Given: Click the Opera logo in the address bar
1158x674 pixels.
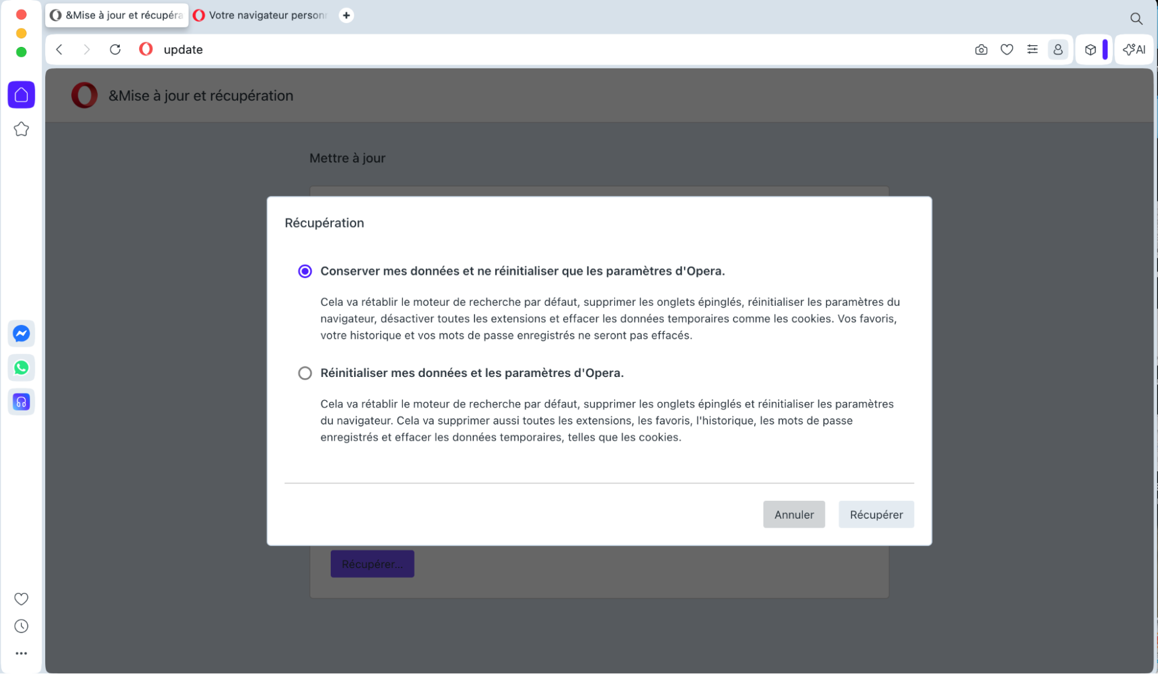Looking at the screenshot, I should coord(146,50).
